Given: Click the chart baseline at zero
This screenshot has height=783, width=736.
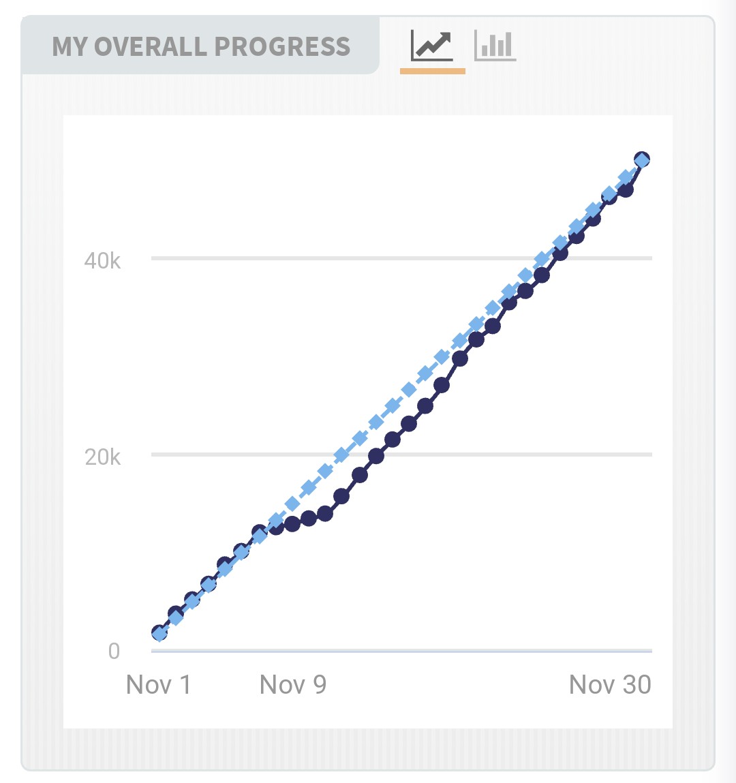Looking at the screenshot, I should pos(401,651).
